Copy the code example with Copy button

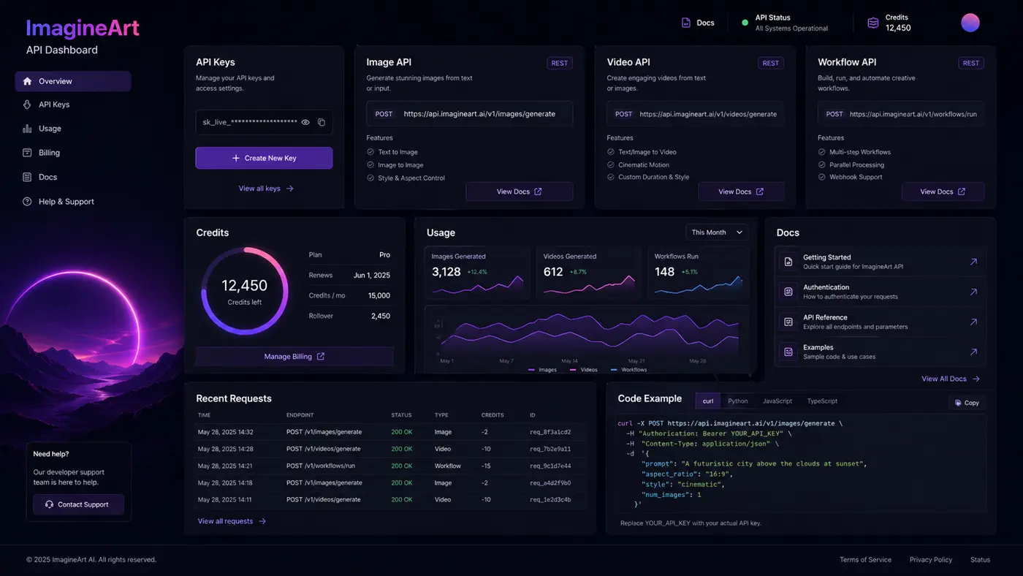pyautogui.click(x=967, y=403)
